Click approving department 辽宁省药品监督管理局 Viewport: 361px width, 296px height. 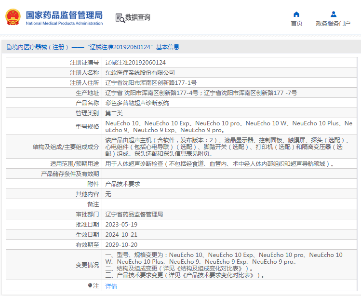tap(134, 215)
